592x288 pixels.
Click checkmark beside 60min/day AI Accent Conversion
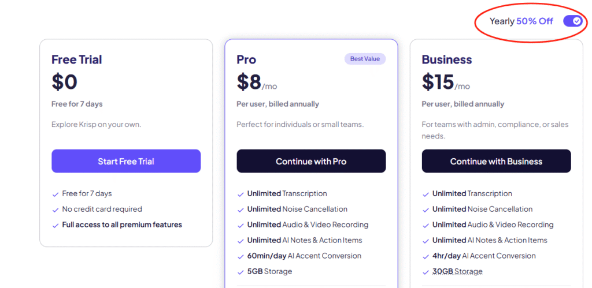pyautogui.click(x=240, y=256)
